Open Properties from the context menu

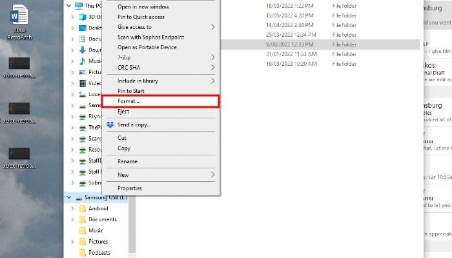pyautogui.click(x=130, y=188)
